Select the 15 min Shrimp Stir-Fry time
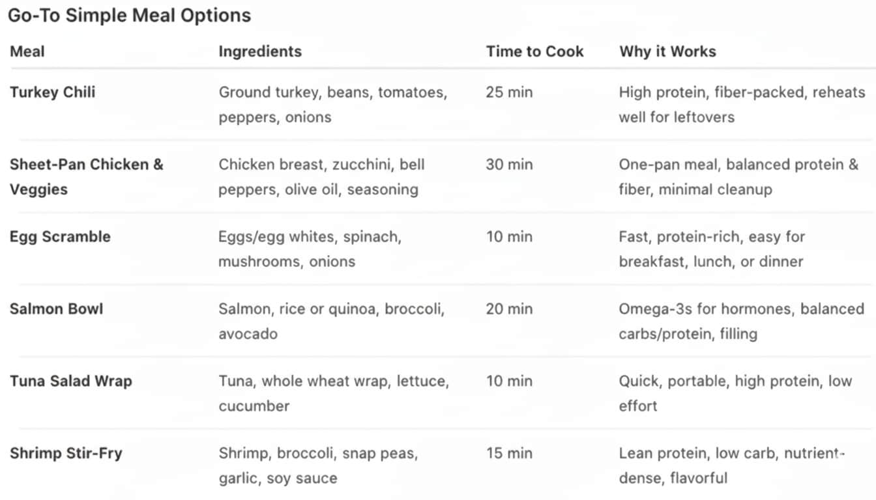Screen dimensions: 876x500 (509, 453)
